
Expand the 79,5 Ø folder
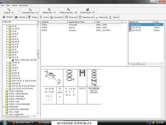click(7, 34)
